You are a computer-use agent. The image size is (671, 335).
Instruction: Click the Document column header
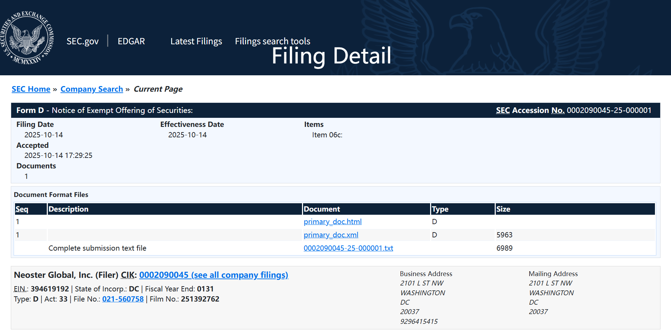pos(322,209)
